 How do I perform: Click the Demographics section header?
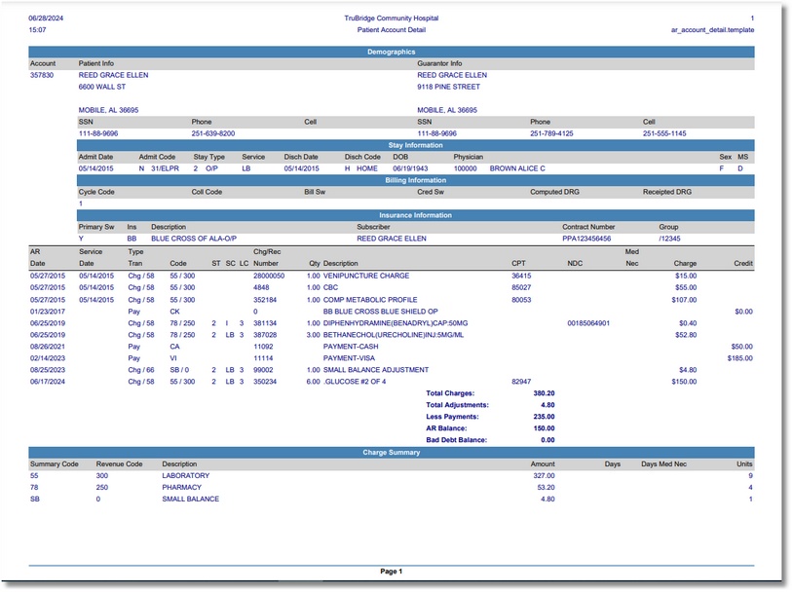pos(392,52)
